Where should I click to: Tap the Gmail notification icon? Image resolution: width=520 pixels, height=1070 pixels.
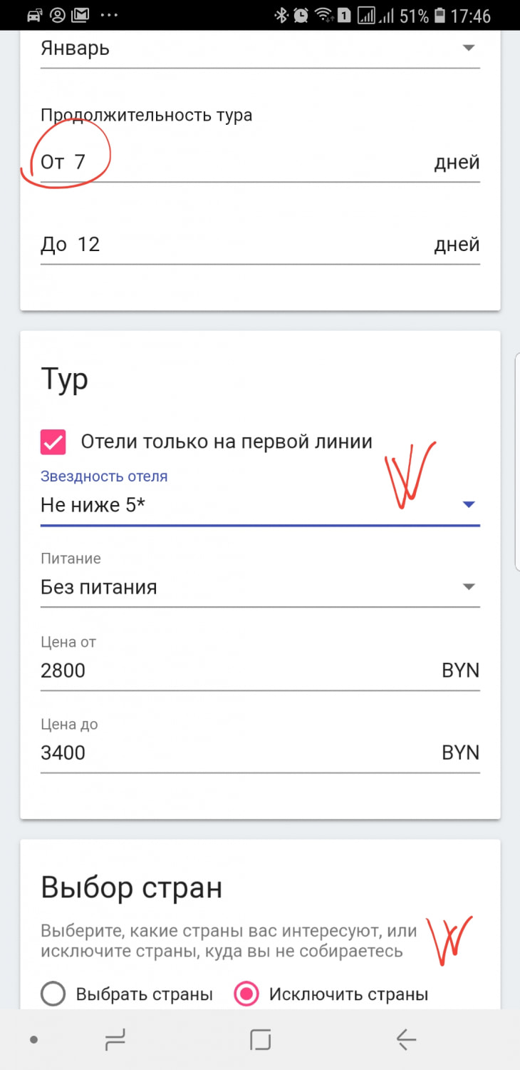pos(80,15)
